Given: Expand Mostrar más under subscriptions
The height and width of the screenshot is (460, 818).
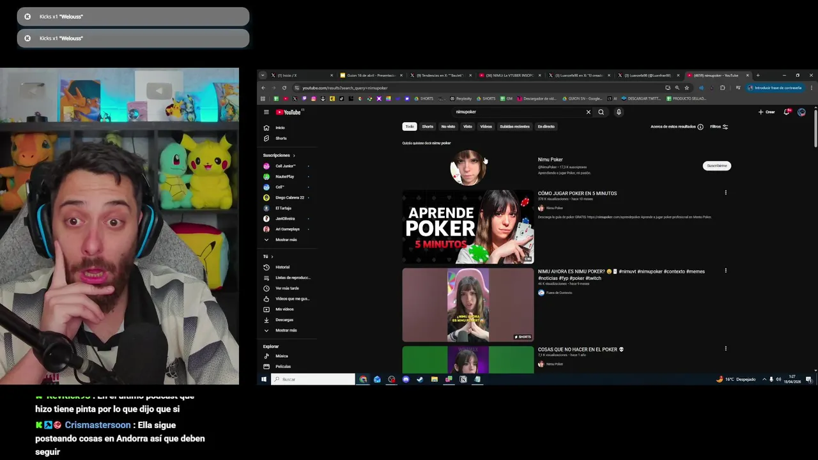Looking at the screenshot, I should (x=286, y=240).
